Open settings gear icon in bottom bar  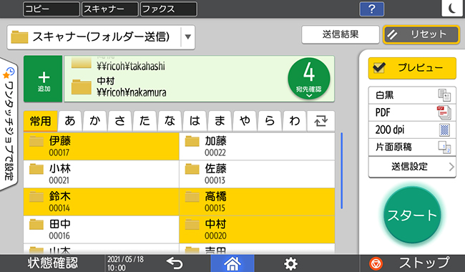pos(290,263)
